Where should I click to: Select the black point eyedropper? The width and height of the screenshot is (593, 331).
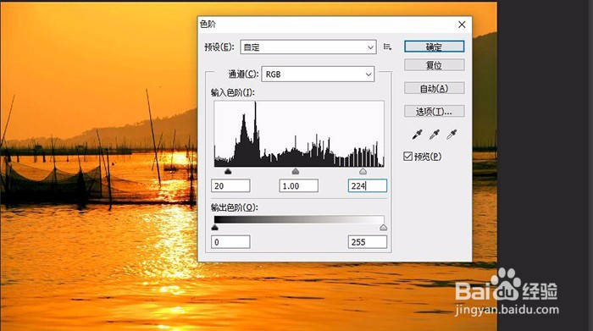(417, 134)
